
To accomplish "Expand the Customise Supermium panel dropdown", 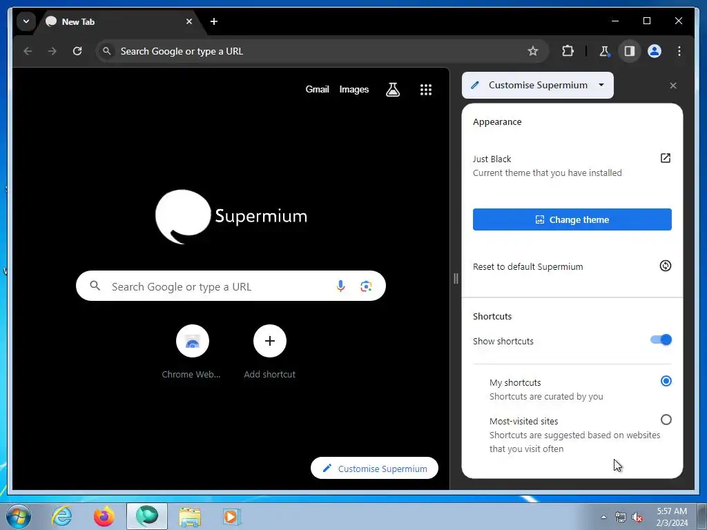I will (x=601, y=85).
